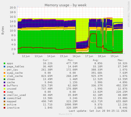
Task: Click the '19 Jun' x-axis label
Action: (114, 56)
